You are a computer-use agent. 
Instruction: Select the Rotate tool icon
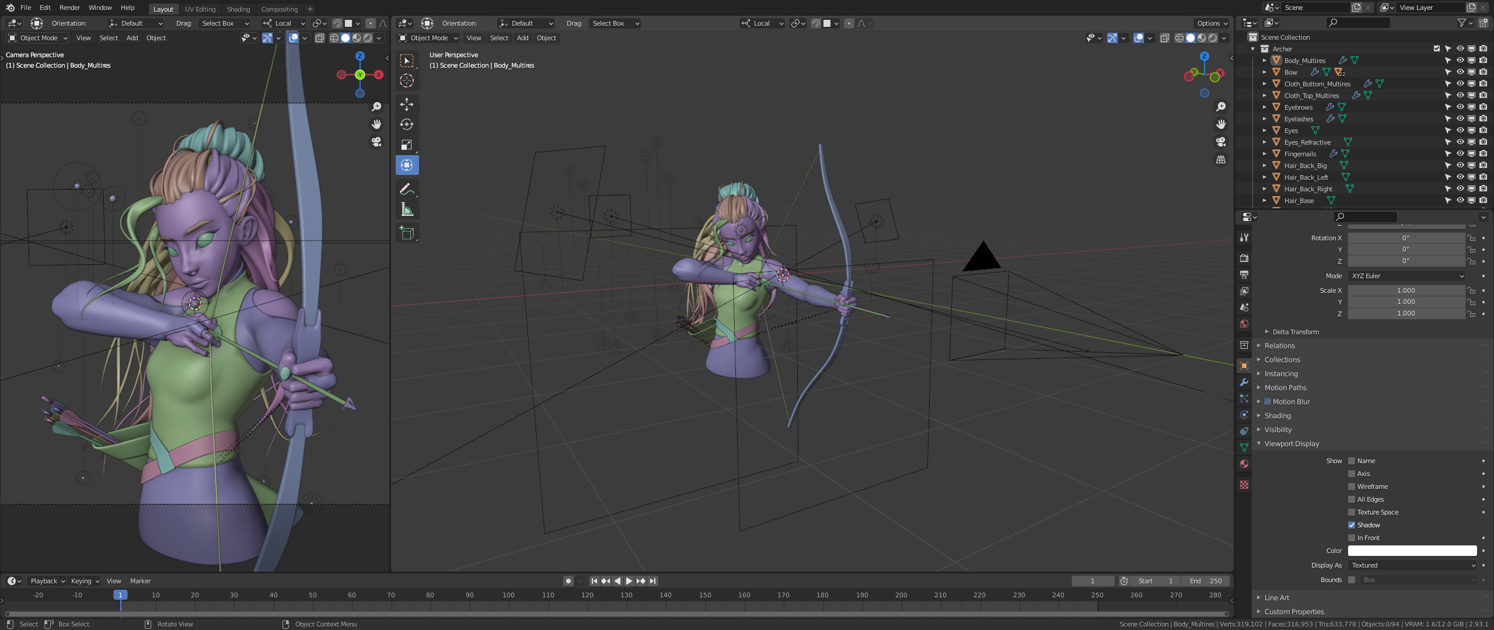point(407,124)
